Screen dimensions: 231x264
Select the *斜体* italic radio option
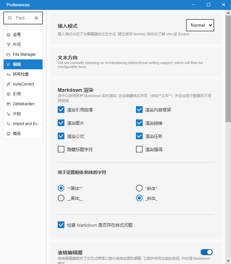click(x=139, y=188)
